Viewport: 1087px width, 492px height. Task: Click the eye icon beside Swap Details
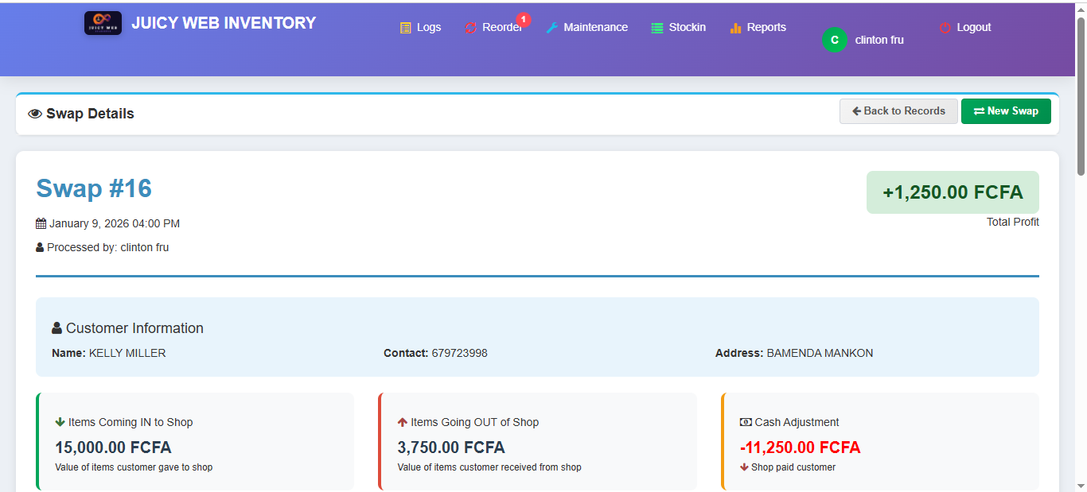click(35, 114)
